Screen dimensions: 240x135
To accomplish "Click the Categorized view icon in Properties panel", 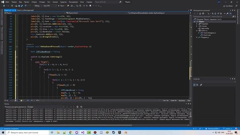I will click(194, 85).
